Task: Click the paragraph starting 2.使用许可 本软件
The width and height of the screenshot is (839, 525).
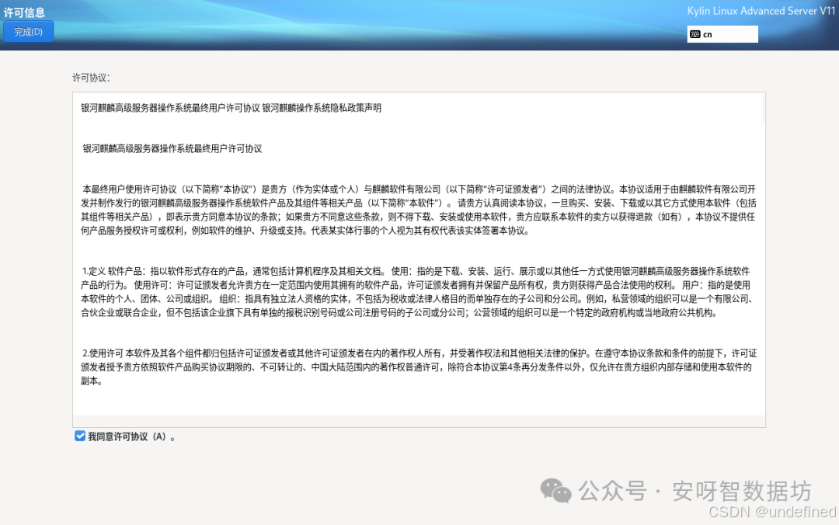Action: point(419,367)
